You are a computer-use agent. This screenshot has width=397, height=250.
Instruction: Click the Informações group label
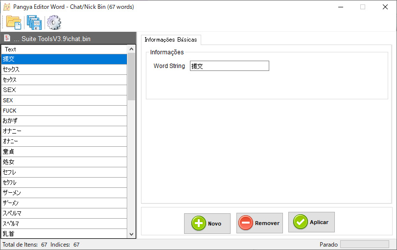167,52
